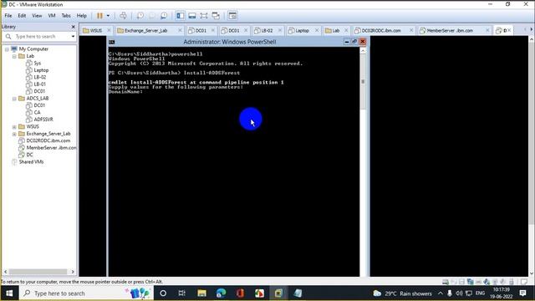535x301 pixels.
Task: Expand the Exchange_Server_Lab folder in Library
Action: 14,134
